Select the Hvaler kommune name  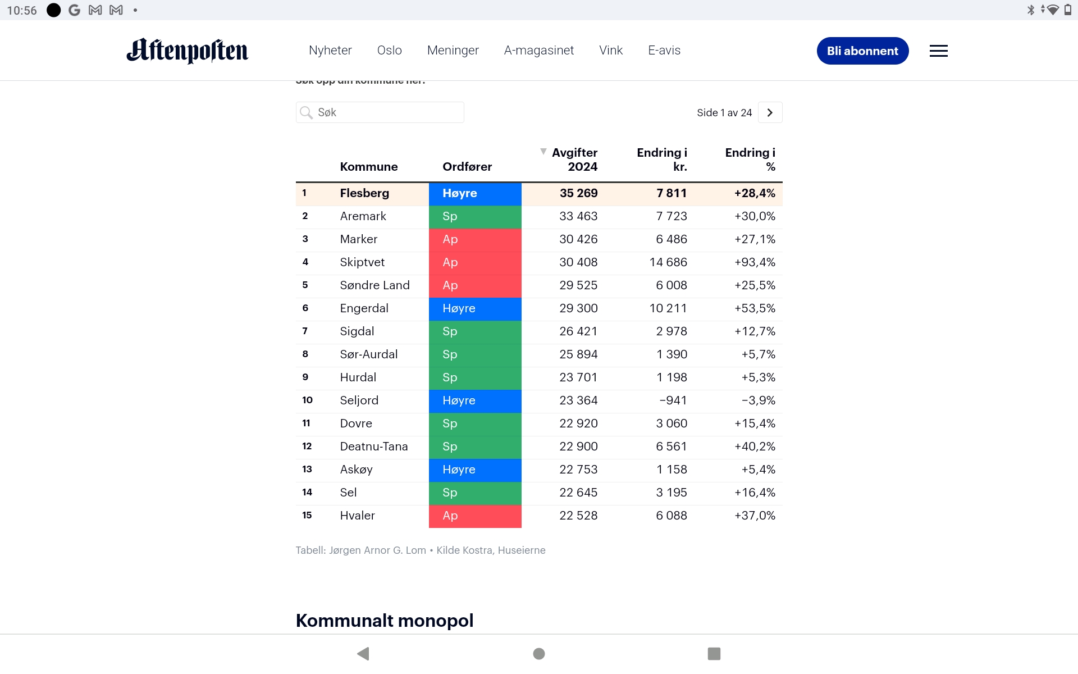pos(357,516)
